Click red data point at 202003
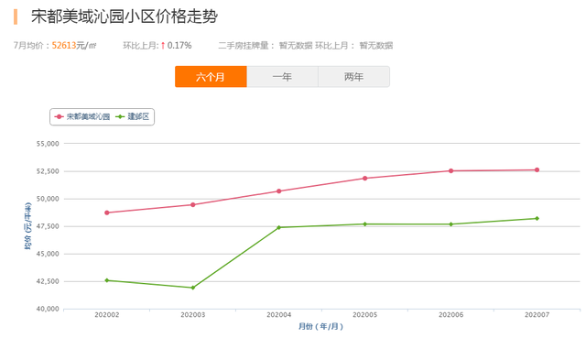This screenshot has width=586, height=338. [193, 204]
